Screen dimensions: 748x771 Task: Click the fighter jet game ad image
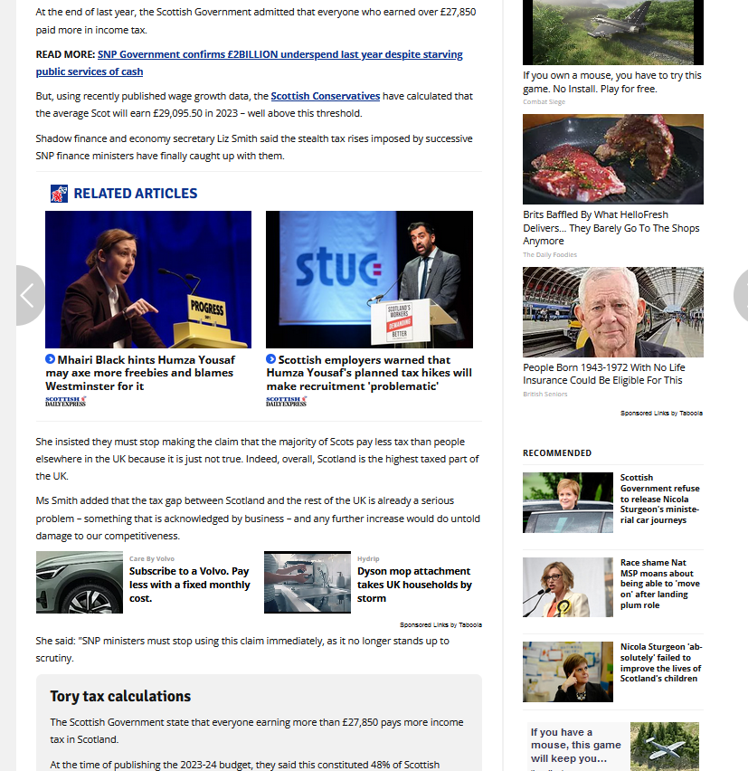point(613,33)
